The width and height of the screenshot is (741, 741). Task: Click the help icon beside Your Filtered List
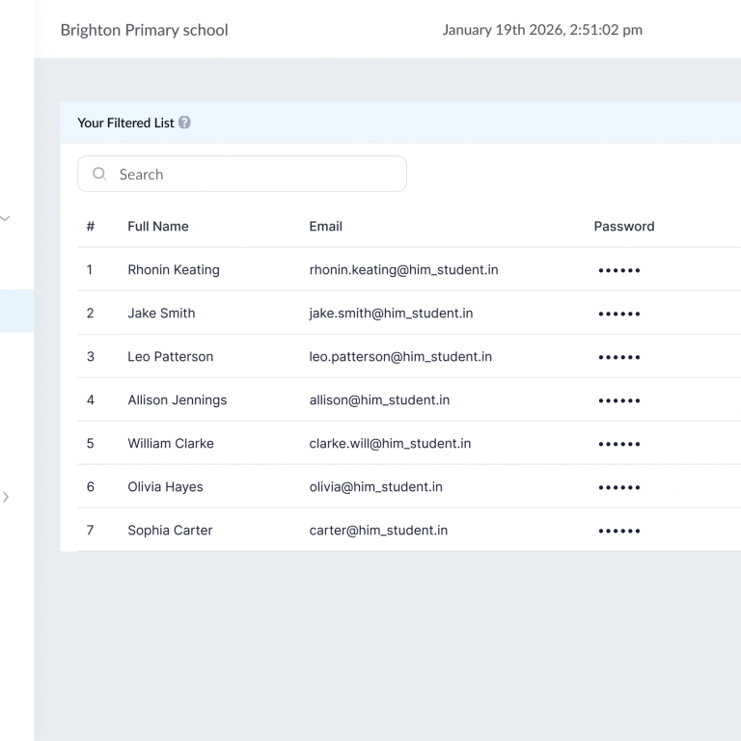[x=184, y=123]
